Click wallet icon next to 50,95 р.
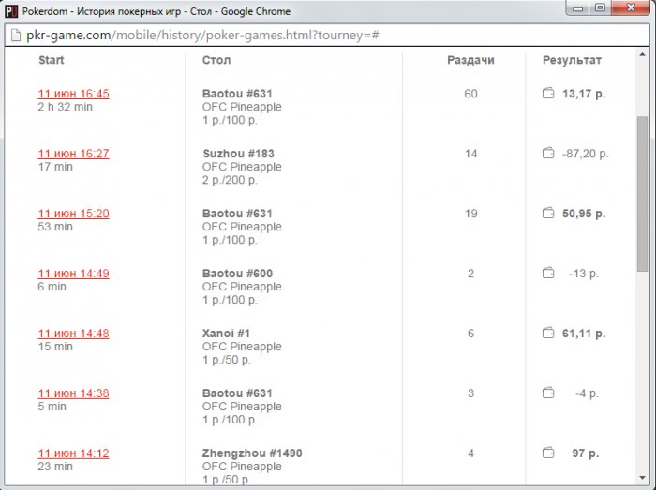Viewport: 656px width, 490px height. click(x=548, y=213)
